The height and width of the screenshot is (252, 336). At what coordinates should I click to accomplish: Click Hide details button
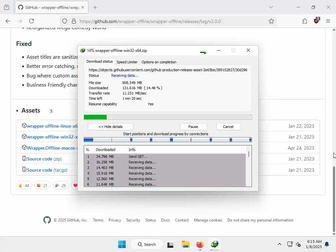coord(110,127)
